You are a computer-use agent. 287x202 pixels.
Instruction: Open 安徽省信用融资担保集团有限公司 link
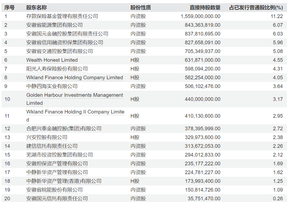coord(65,43)
